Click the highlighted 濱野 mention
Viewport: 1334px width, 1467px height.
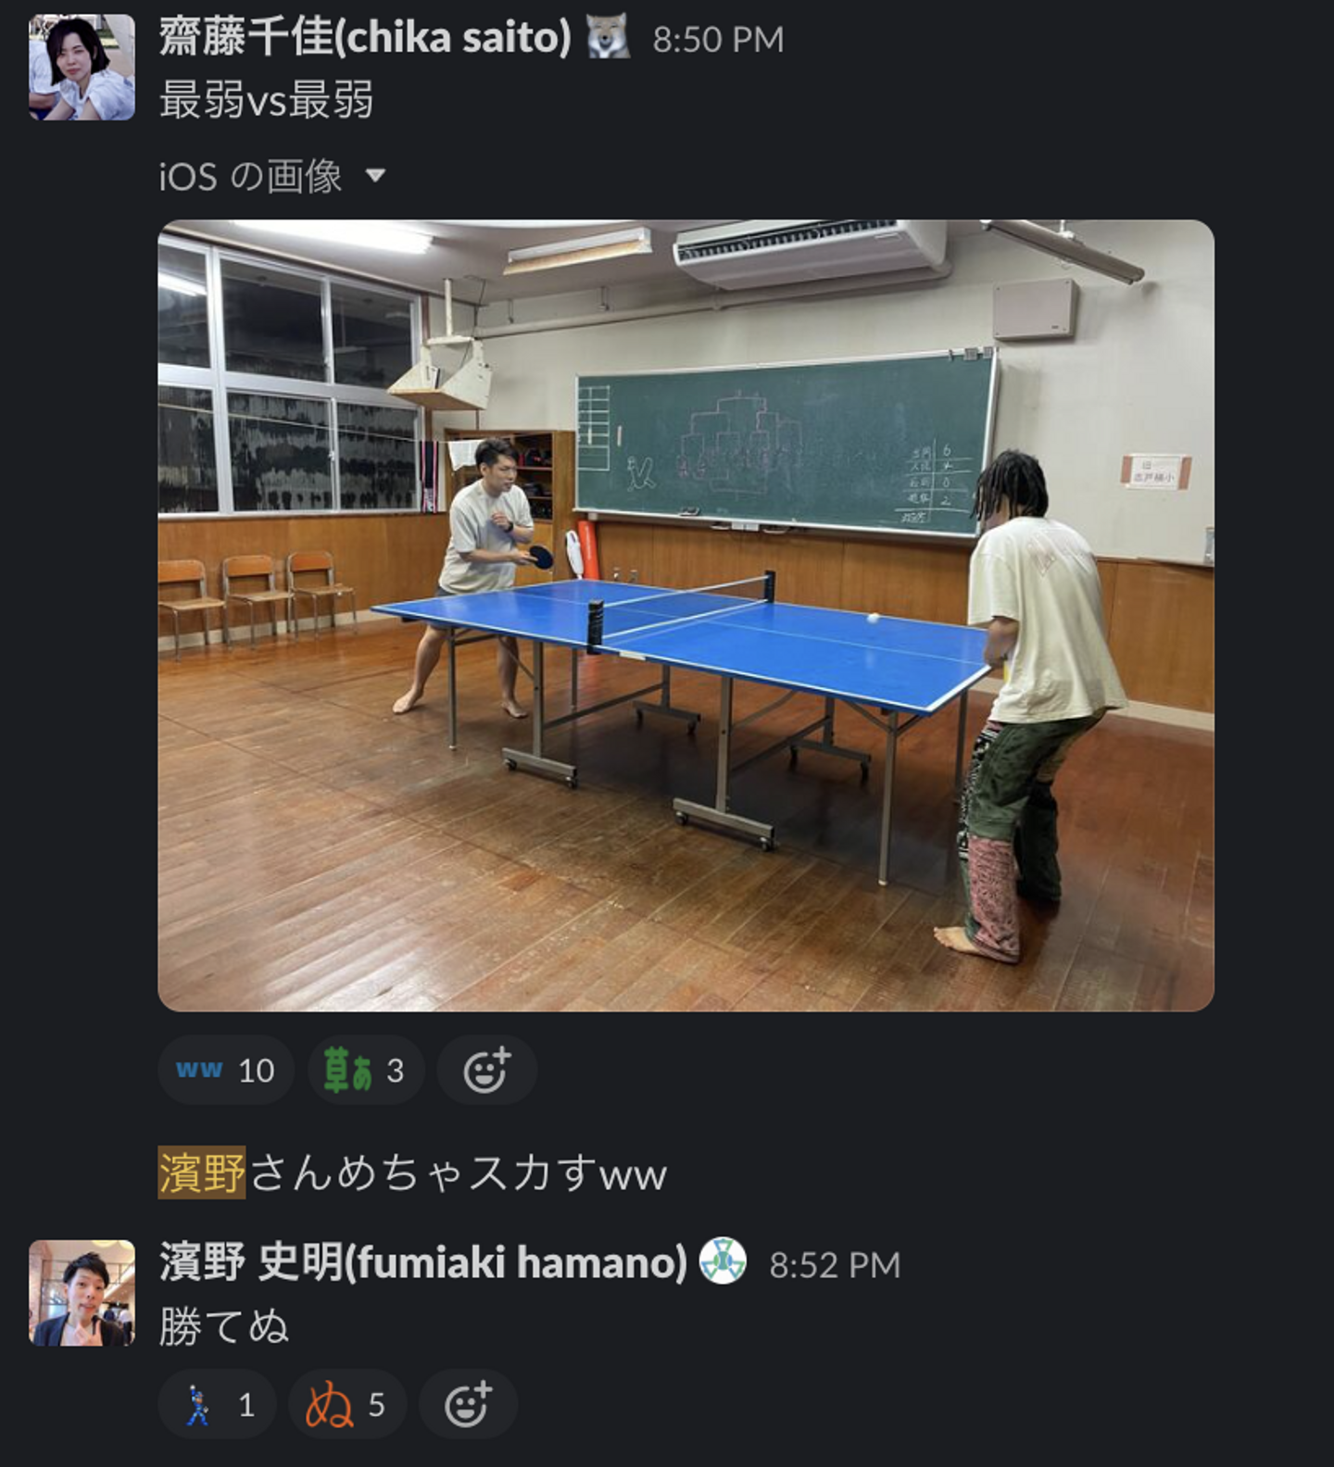click(x=202, y=1172)
